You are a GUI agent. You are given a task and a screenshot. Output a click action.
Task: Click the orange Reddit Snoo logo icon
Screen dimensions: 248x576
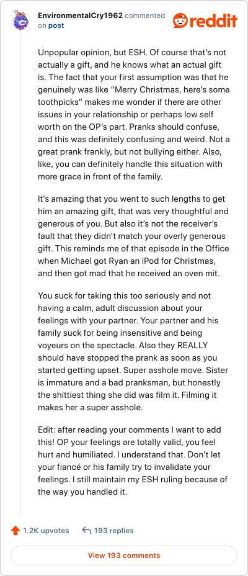tap(180, 20)
